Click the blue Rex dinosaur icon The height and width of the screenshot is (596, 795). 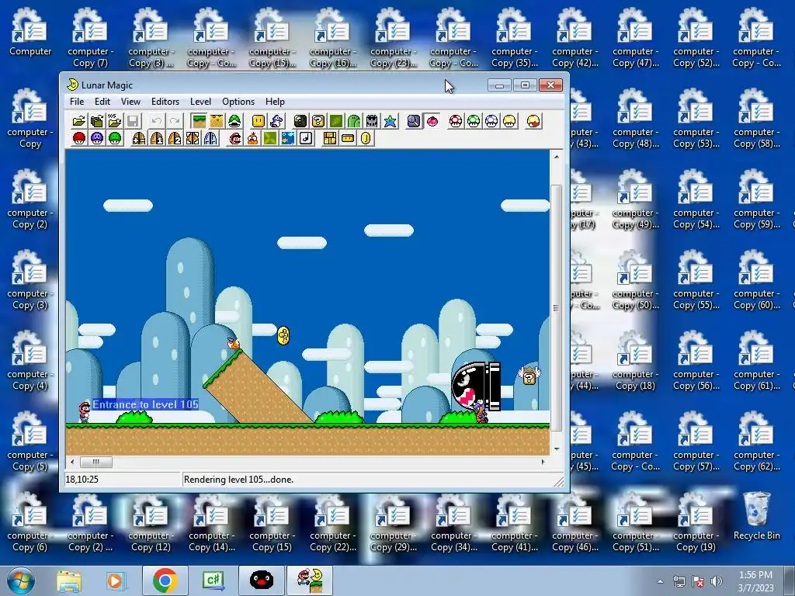[x=276, y=121]
